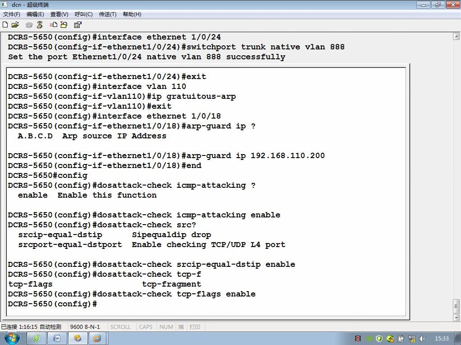This screenshot has height=345, width=461.
Task: Open the Windows Start button
Action: point(12,338)
